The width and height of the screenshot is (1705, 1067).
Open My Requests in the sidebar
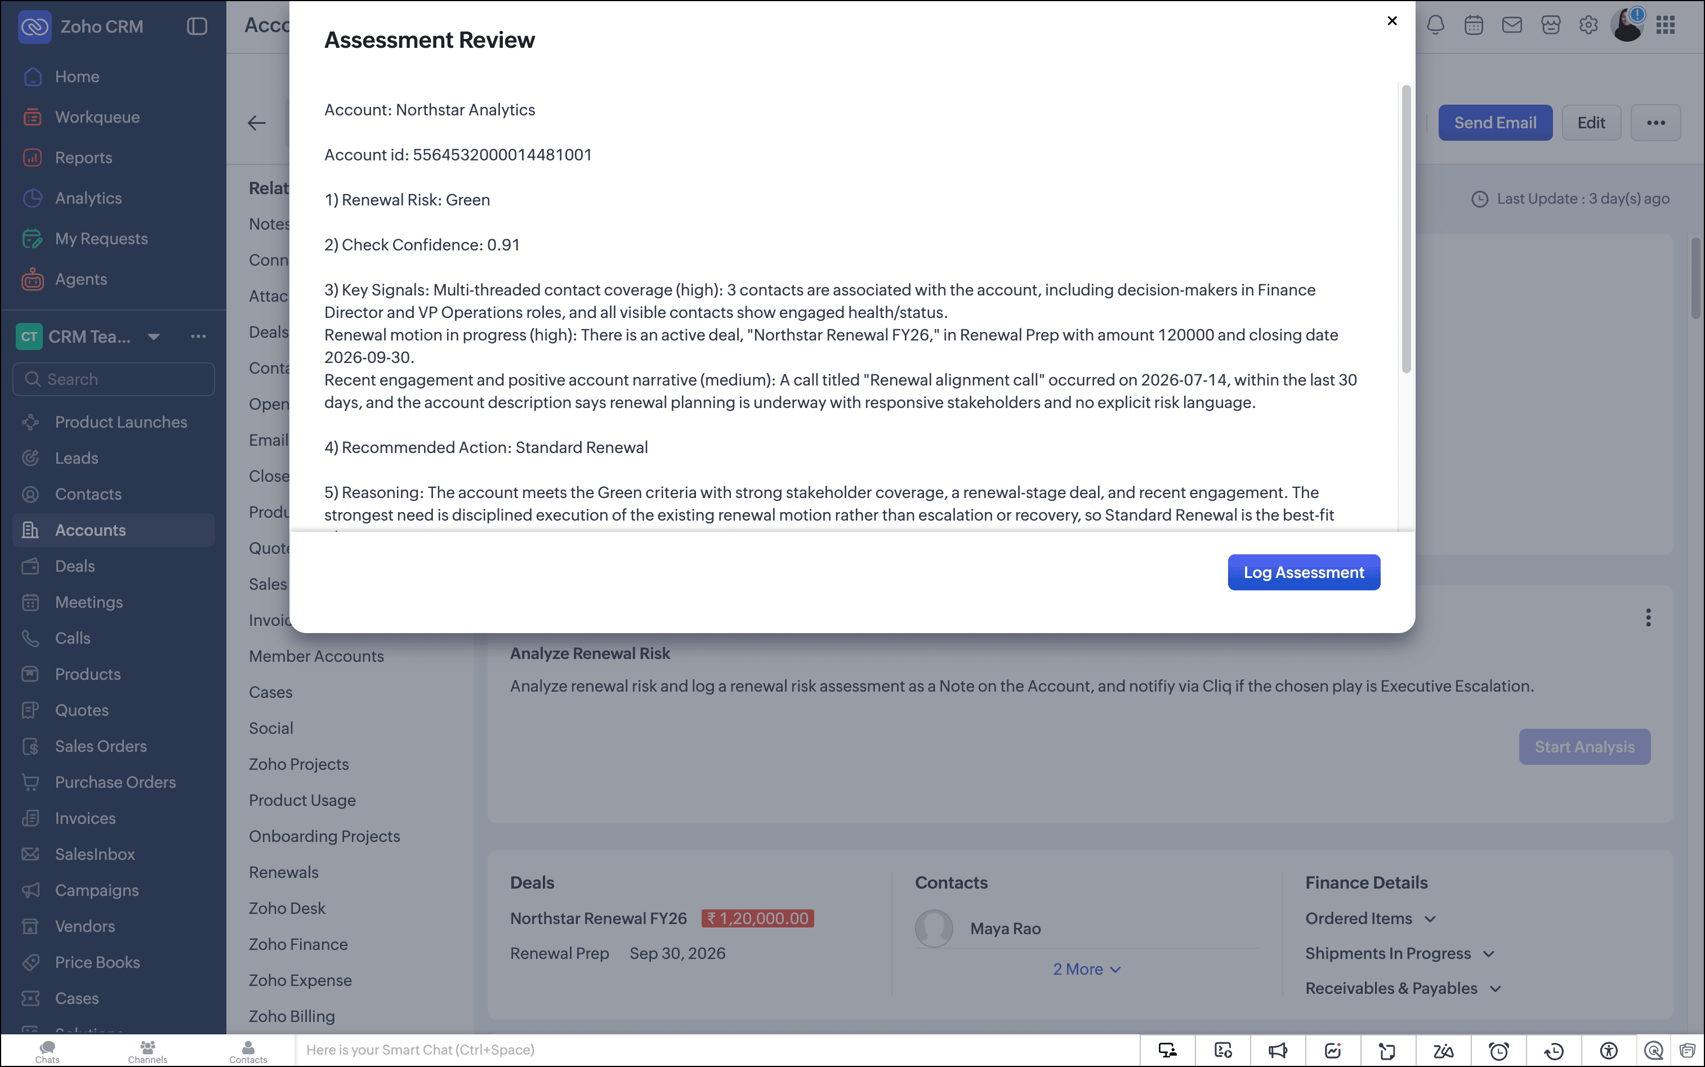(x=102, y=239)
